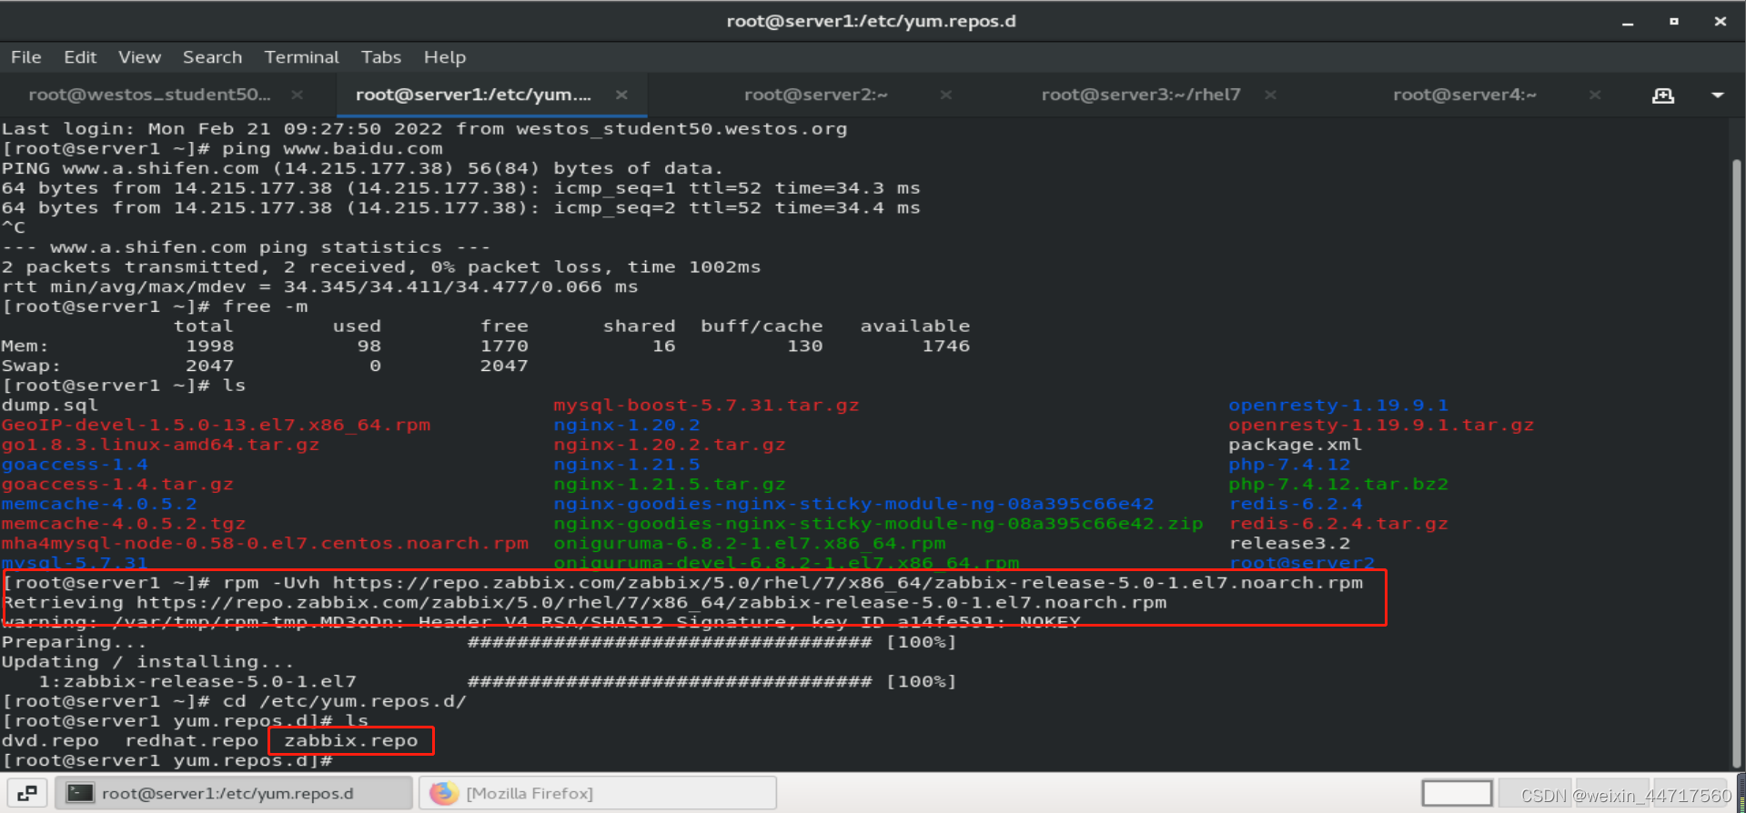1746x813 pixels.
Task: Close the root@server4 tab
Action: tap(1595, 95)
